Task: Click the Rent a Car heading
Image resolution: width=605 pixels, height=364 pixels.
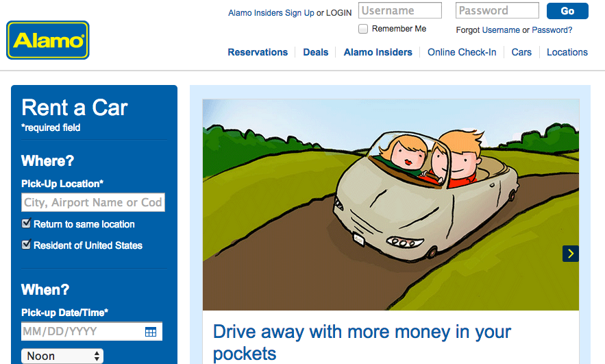Action: 75,108
